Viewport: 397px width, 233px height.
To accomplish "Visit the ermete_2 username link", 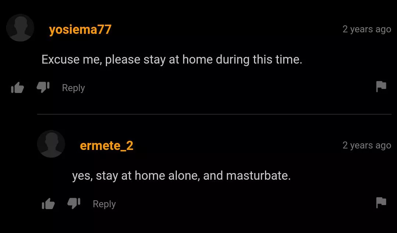I will click(x=107, y=146).
